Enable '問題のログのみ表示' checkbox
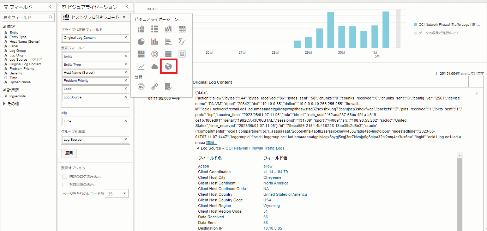This screenshot has width=487, height=231. tap(65, 177)
